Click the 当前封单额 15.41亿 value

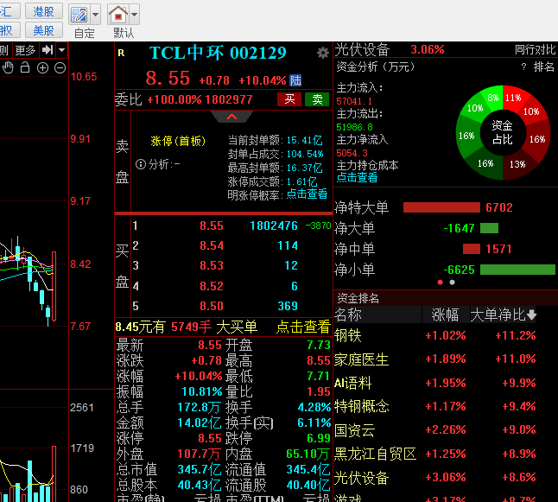pos(304,140)
